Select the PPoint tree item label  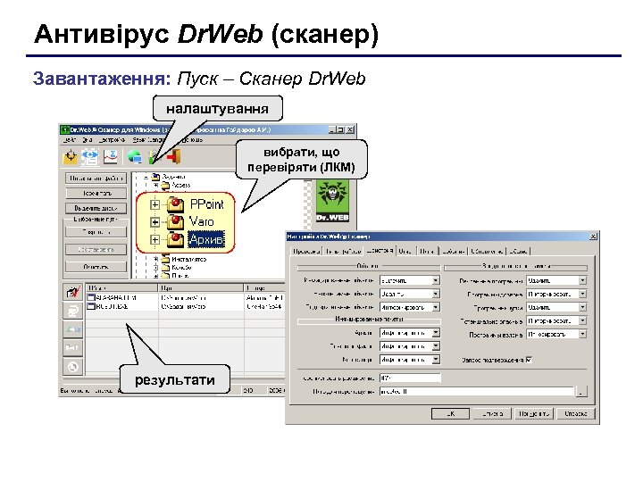click(x=206, y=204)
